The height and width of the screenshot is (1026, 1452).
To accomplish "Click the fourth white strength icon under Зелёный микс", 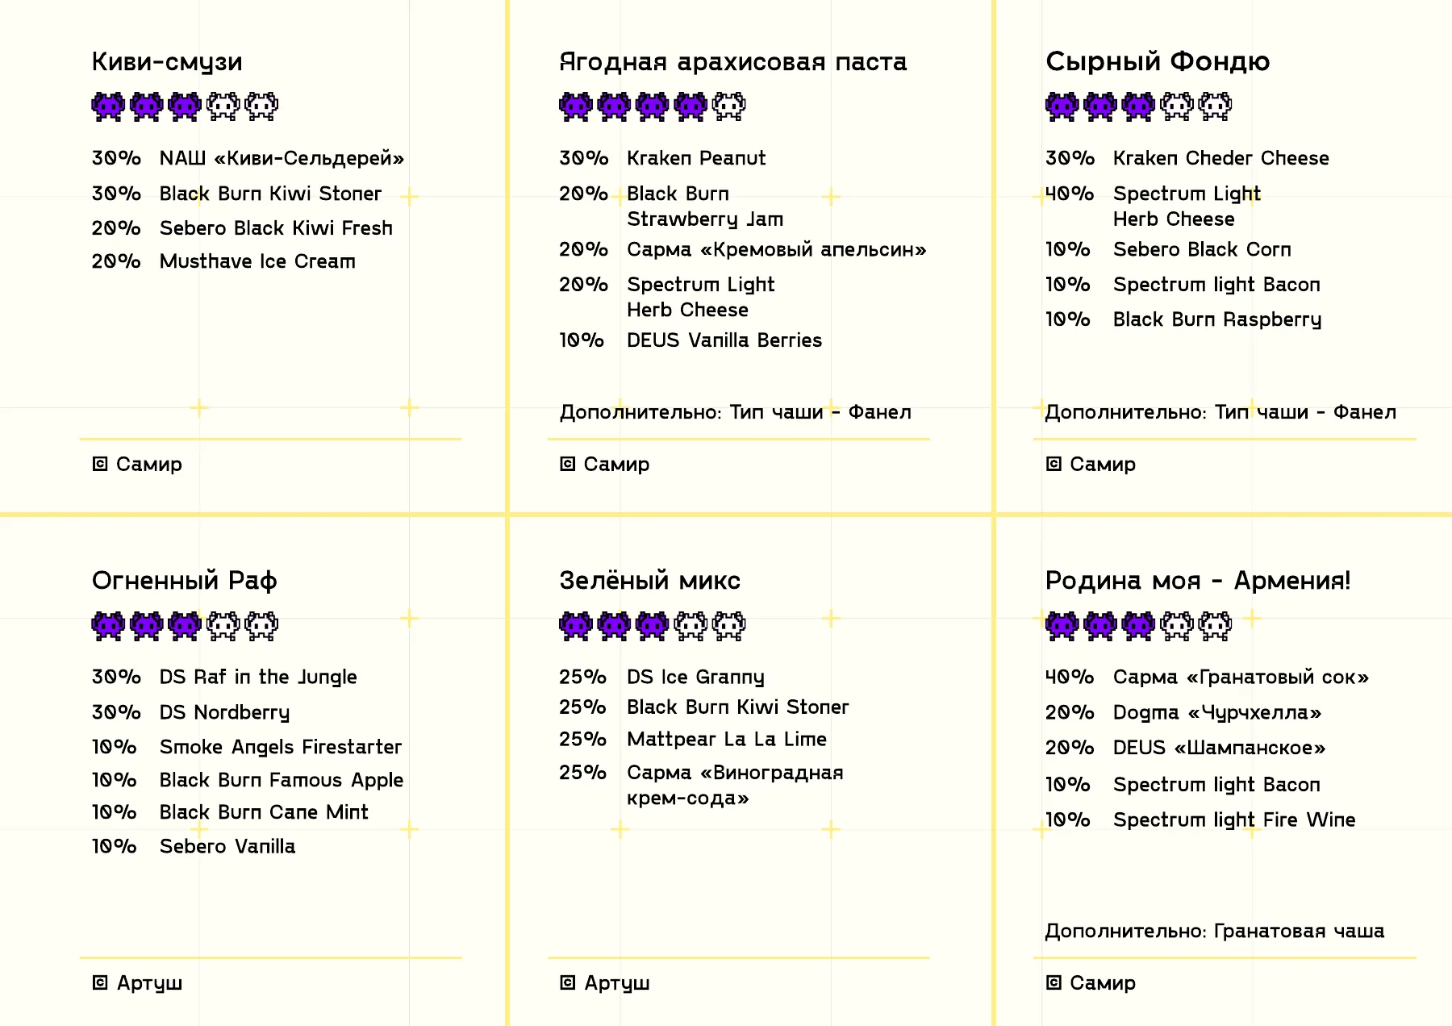I will (x=691, y=626).
